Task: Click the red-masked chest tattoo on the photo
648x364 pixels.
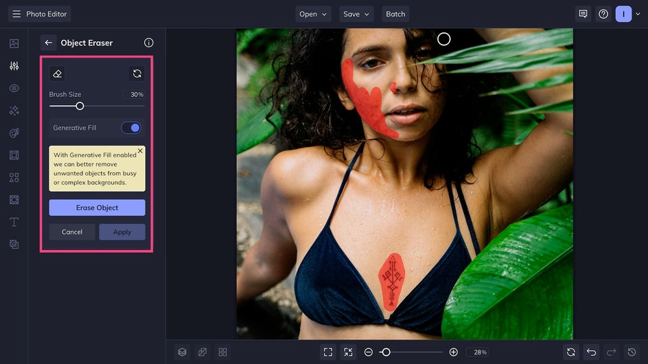Action: tap(391, 282)
